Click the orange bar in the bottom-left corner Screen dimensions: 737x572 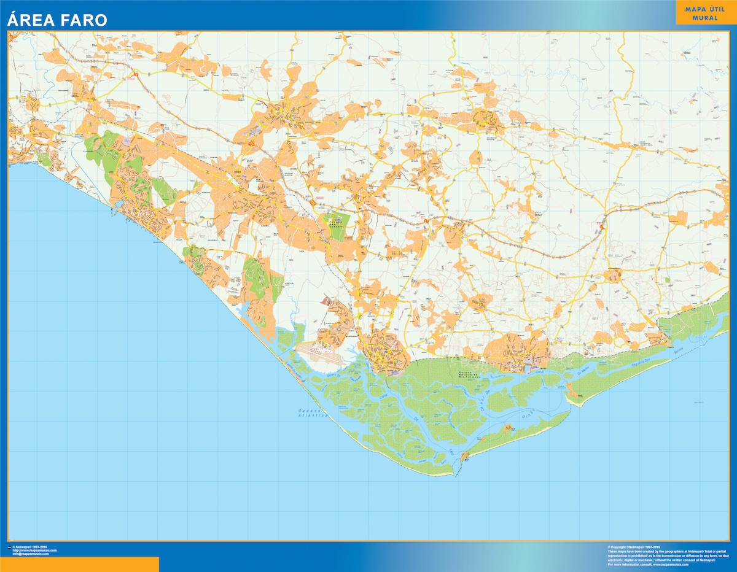79,564
